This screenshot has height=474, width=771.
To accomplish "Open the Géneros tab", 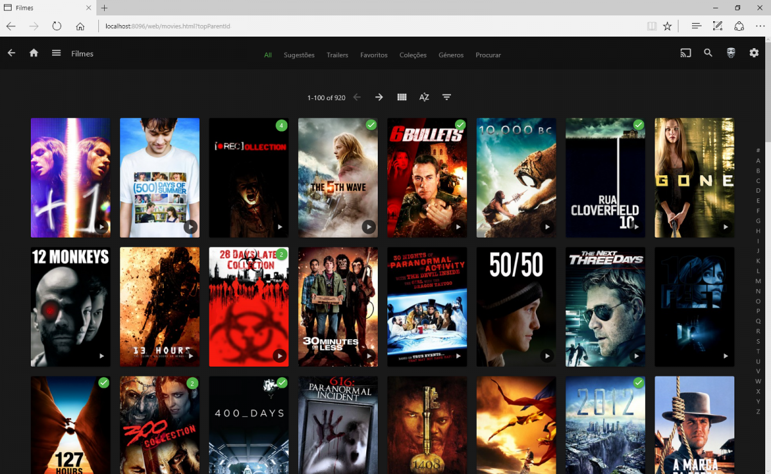I will pyautogui.click(x=451, y=55).
